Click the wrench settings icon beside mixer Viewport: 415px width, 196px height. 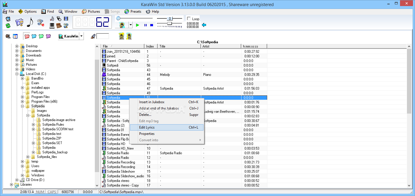(66, 26)
